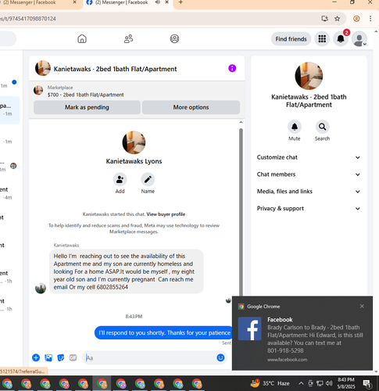Click install app icon in address bar
The width and height of the screenshot is (379, 391).
pyautogui.click(x=324, y=19)
